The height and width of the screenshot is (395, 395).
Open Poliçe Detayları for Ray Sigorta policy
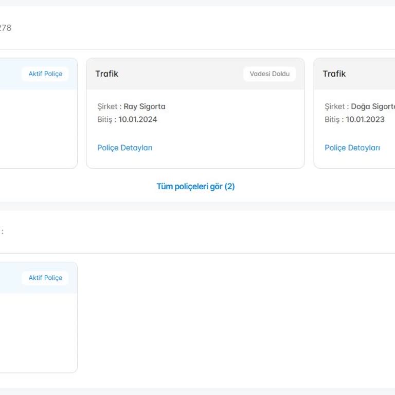(125, 148)
